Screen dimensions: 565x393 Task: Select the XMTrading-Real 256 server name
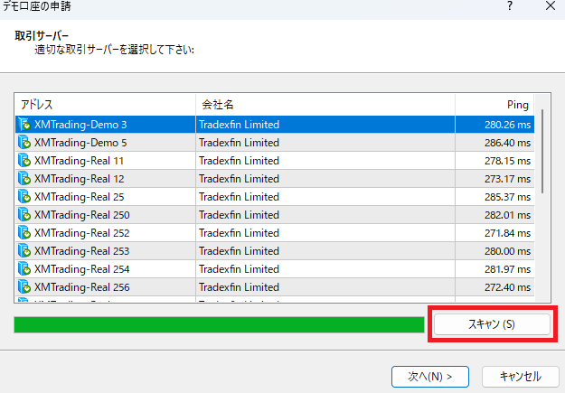click(x=81, y=287)
